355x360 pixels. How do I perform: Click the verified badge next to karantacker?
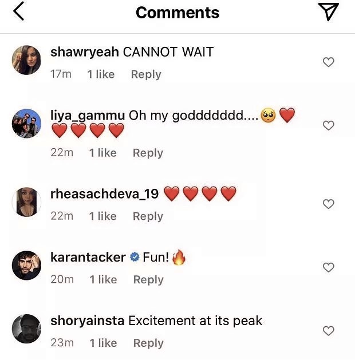click(135, 258)
